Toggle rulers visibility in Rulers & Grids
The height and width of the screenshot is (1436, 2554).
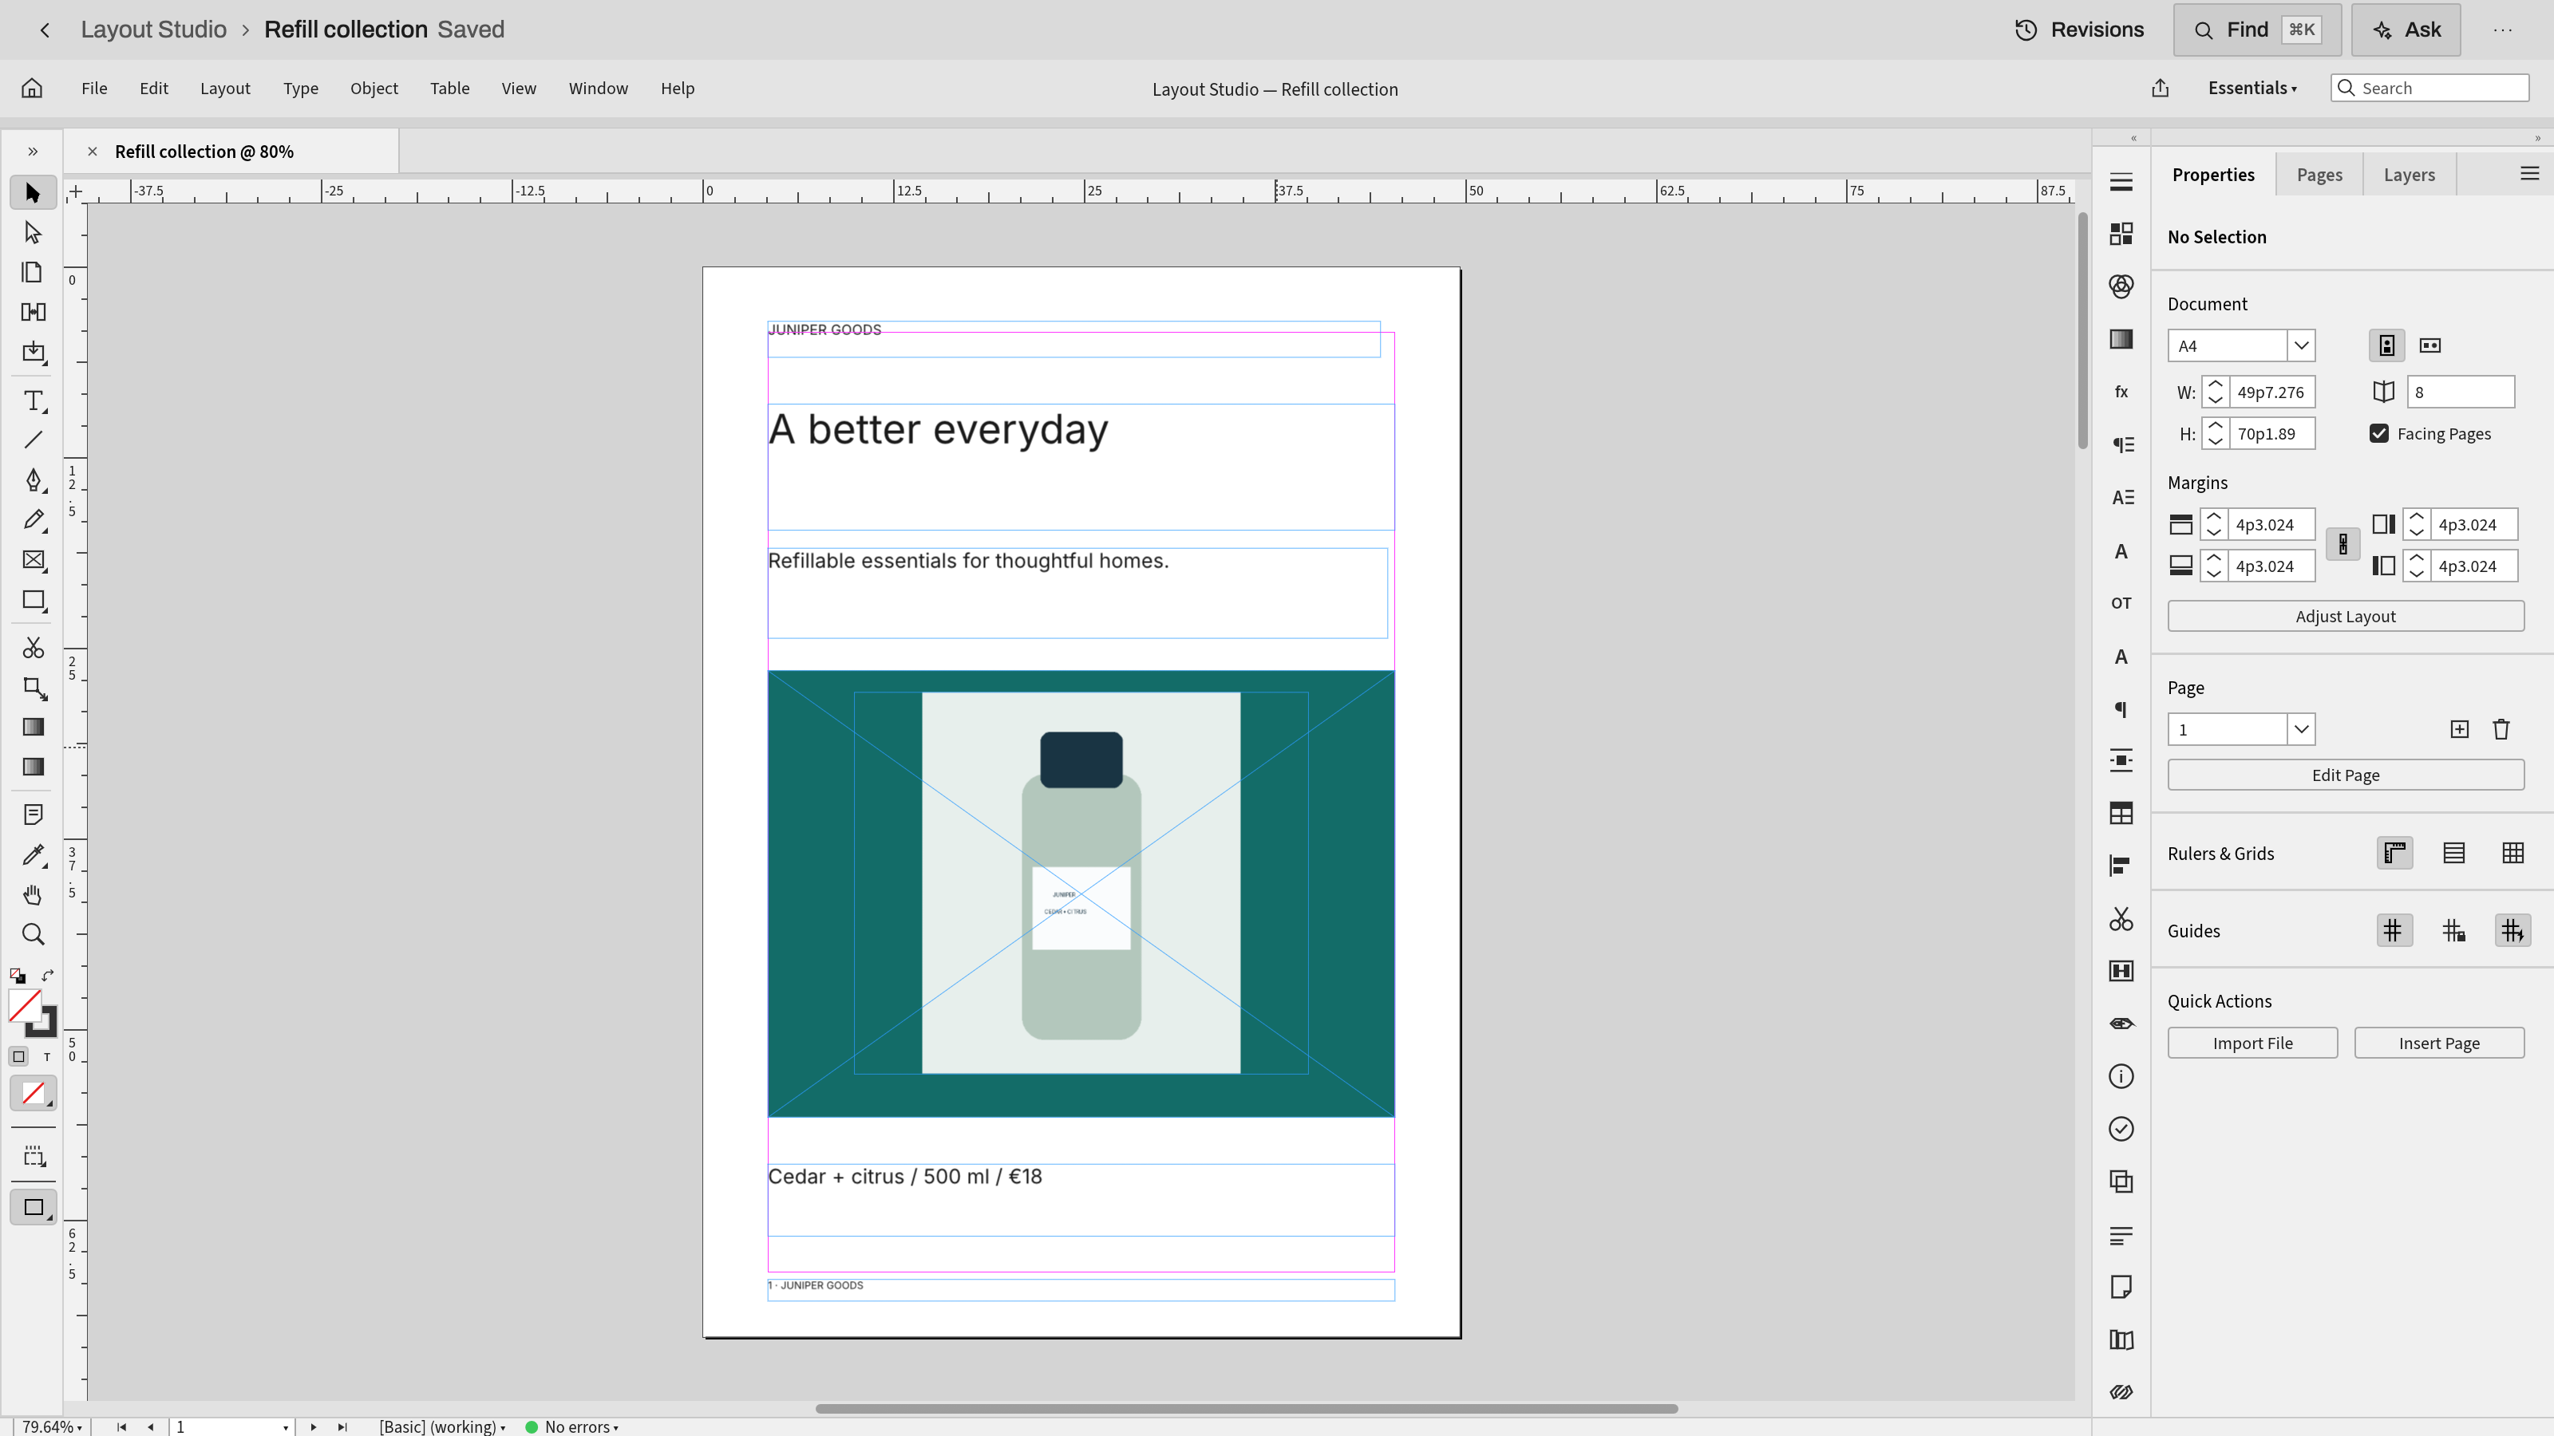point(2395,854)
